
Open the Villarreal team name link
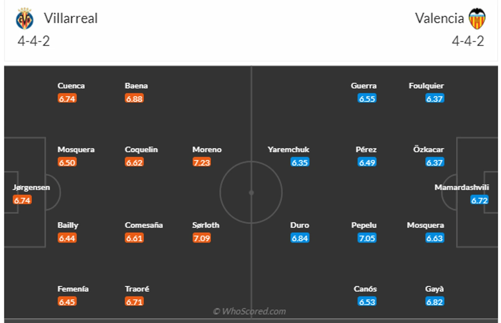[71, 18]
